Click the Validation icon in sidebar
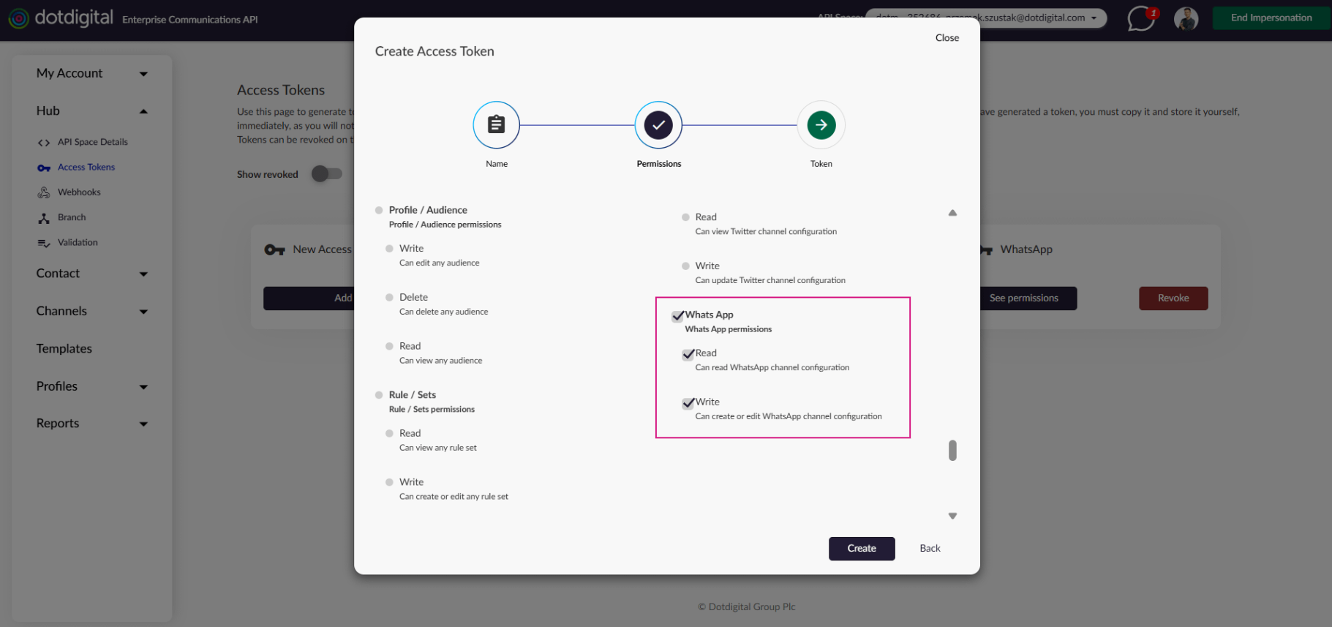The width and height of the screenshot is (1332, 627). (x=44, y=243)
